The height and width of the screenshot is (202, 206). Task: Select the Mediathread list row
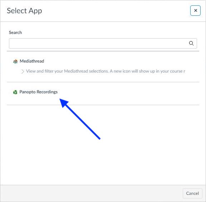pos(103,66)
